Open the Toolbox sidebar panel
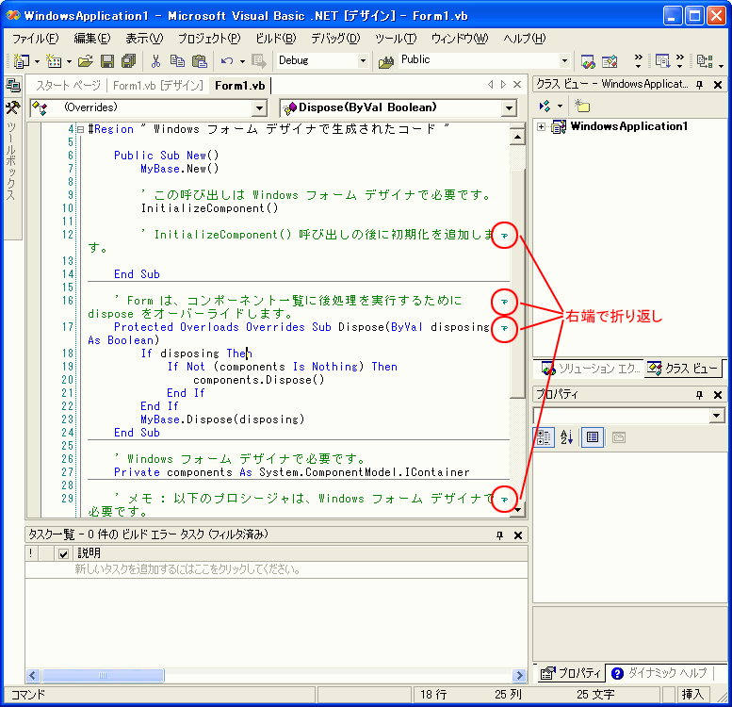The image size is (732, 707). (x=12, y=152)
